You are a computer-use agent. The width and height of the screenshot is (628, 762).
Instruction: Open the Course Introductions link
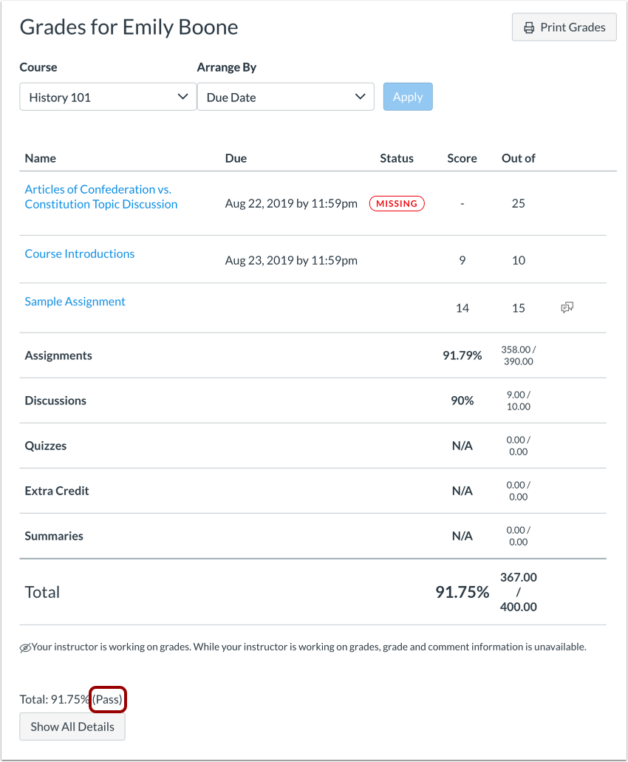(x=80, y=254)
